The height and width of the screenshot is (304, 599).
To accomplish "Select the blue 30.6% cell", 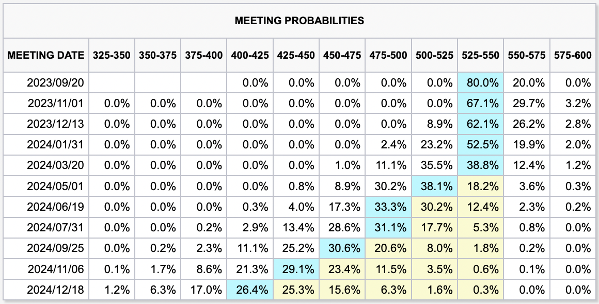I will (342, 248).
